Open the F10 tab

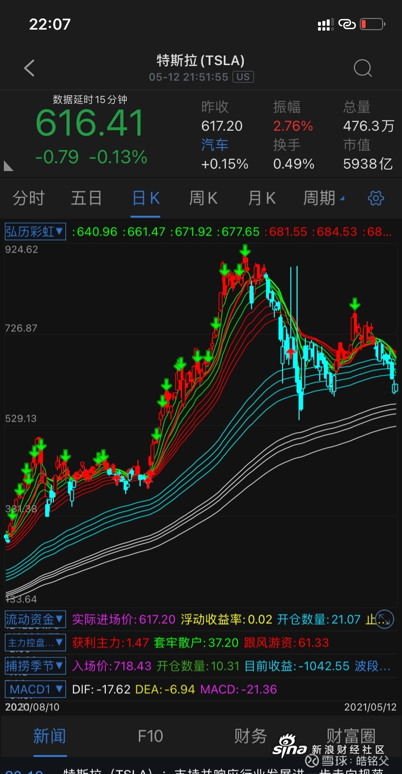coord(151,736)
